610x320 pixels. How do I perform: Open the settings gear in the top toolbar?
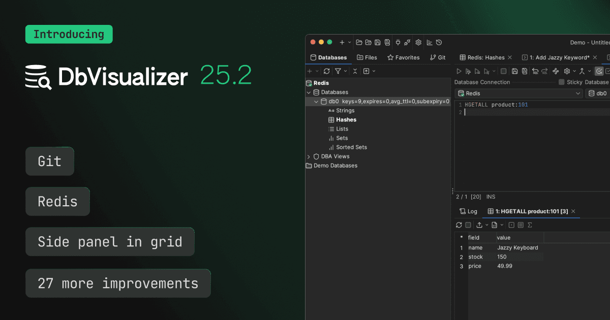[418, 42]
